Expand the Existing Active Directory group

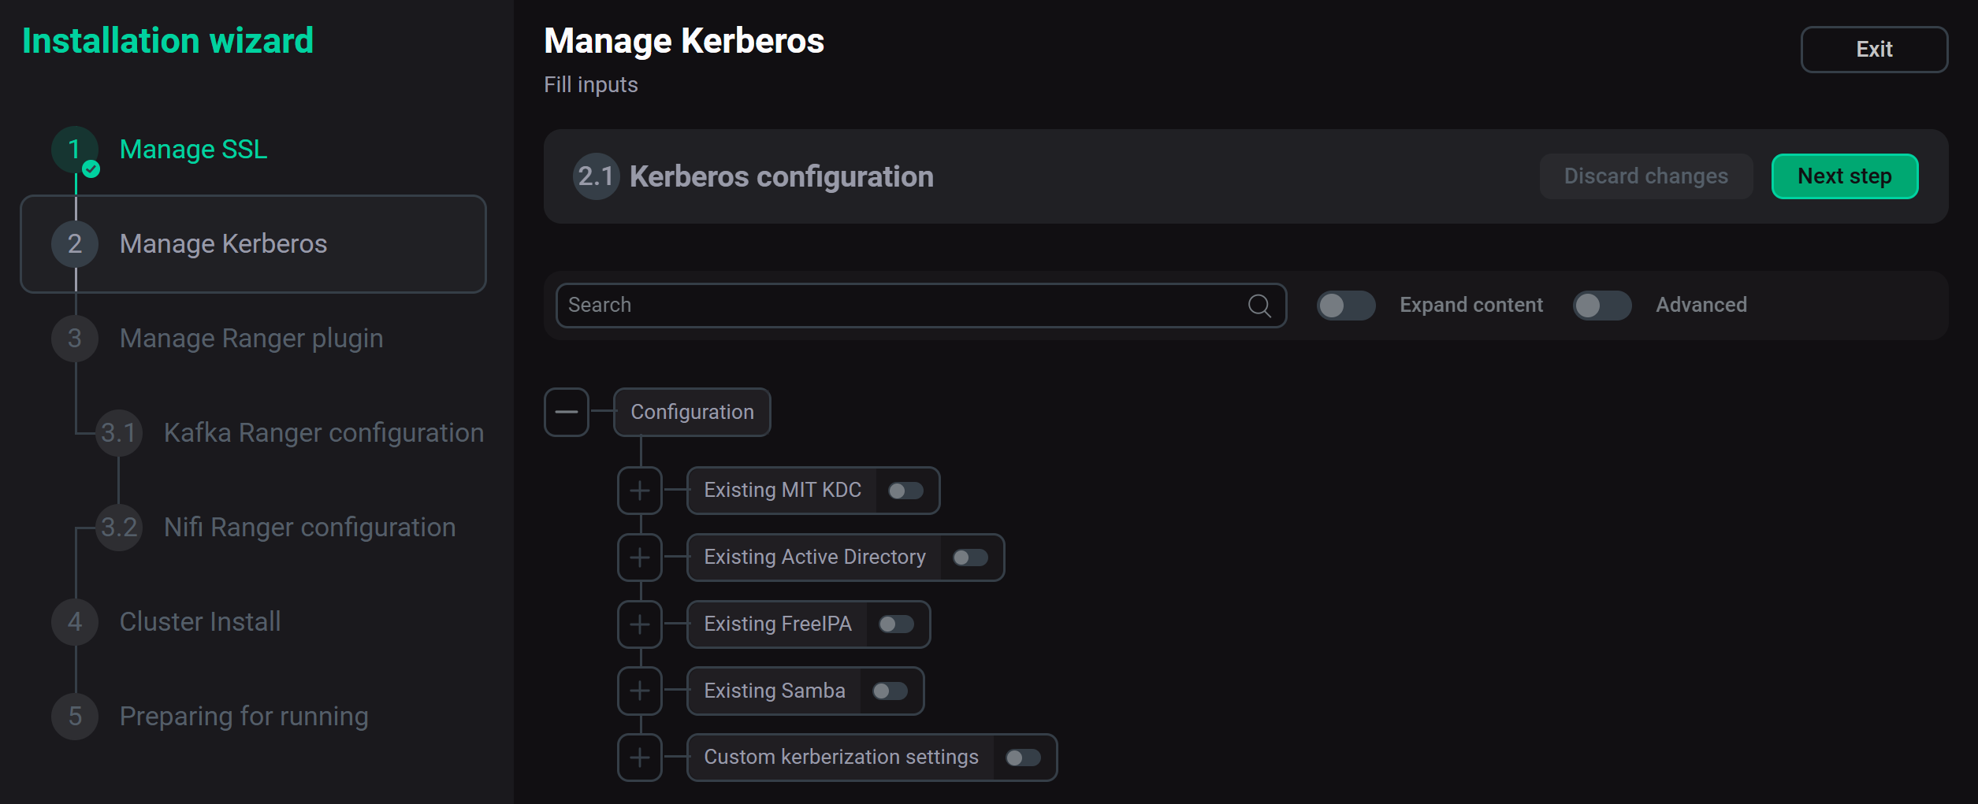click(x=640, y=558)
